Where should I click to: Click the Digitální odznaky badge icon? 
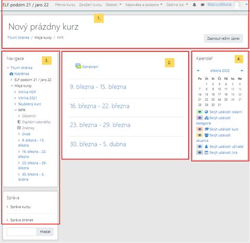click(x=19, y=122)
